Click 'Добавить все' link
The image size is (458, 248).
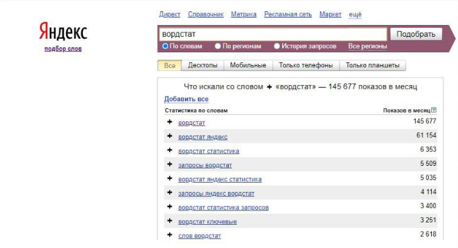[186, 99]
